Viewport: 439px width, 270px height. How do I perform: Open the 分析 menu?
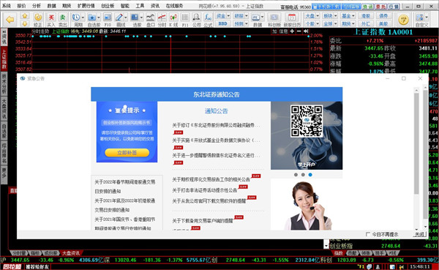(37, 6)
